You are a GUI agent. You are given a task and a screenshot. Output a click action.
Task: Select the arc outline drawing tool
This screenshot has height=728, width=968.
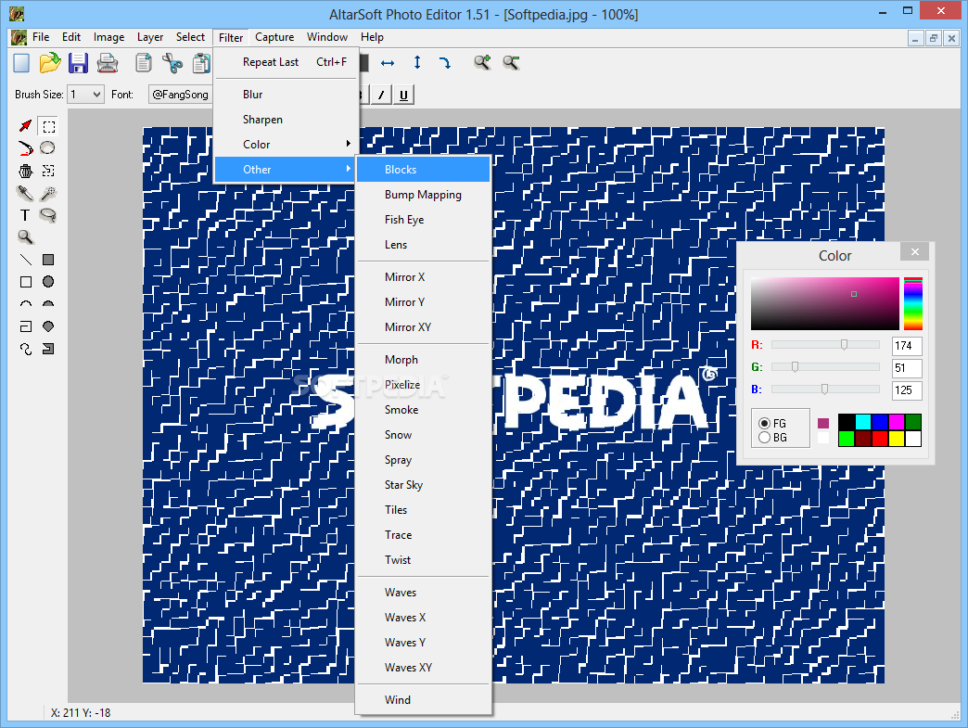[x=25, y=304]
